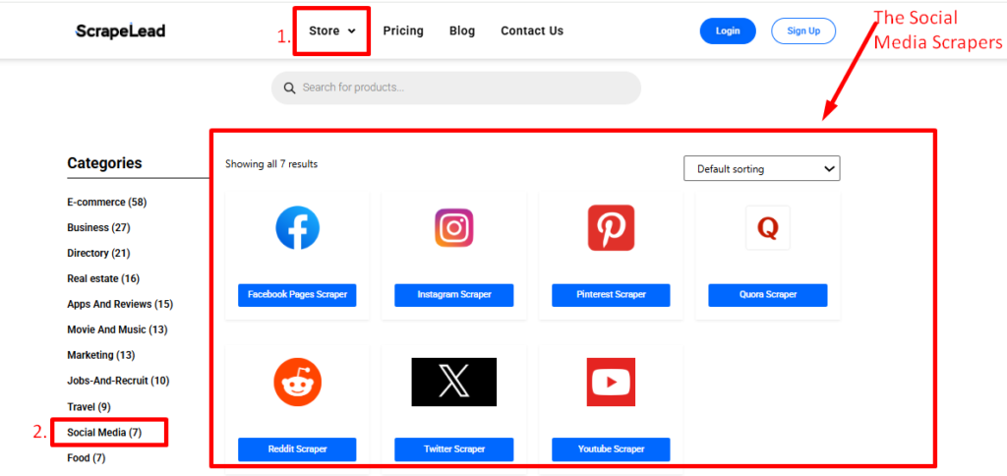The image size is (1007, 476).
Task: Select the Directory (21) category
Action: 98,253
